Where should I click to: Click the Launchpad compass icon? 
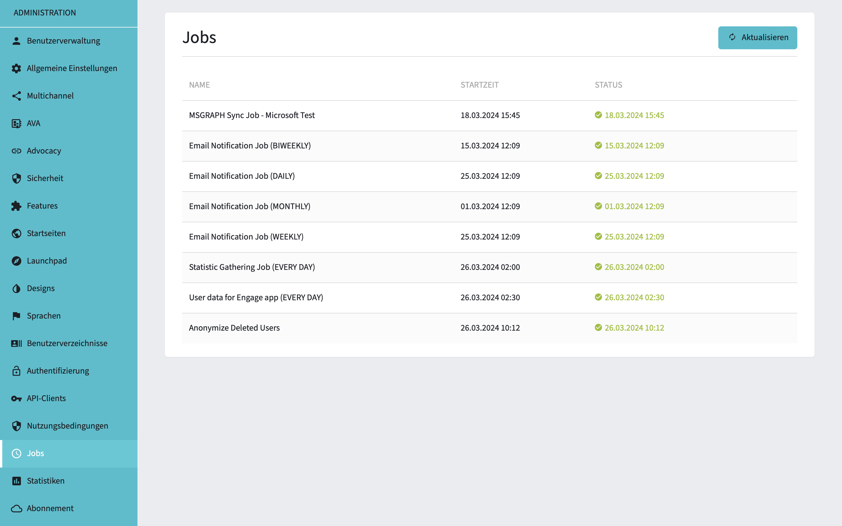pos(16,261)
